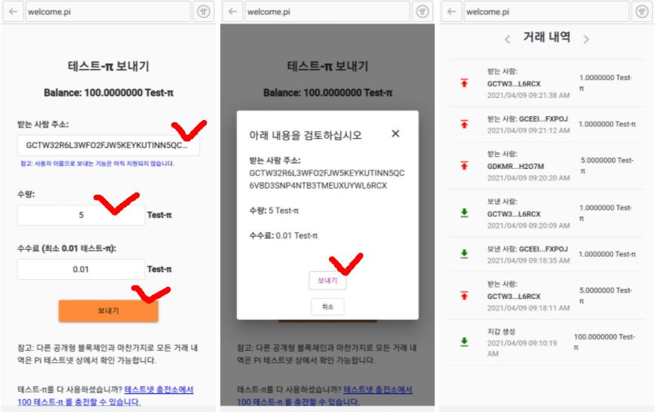Click the orange 보내기 send button
Image resolution: width=655 pixels, height=412 pixels.
pyautogui.click(x=108, y=311)
